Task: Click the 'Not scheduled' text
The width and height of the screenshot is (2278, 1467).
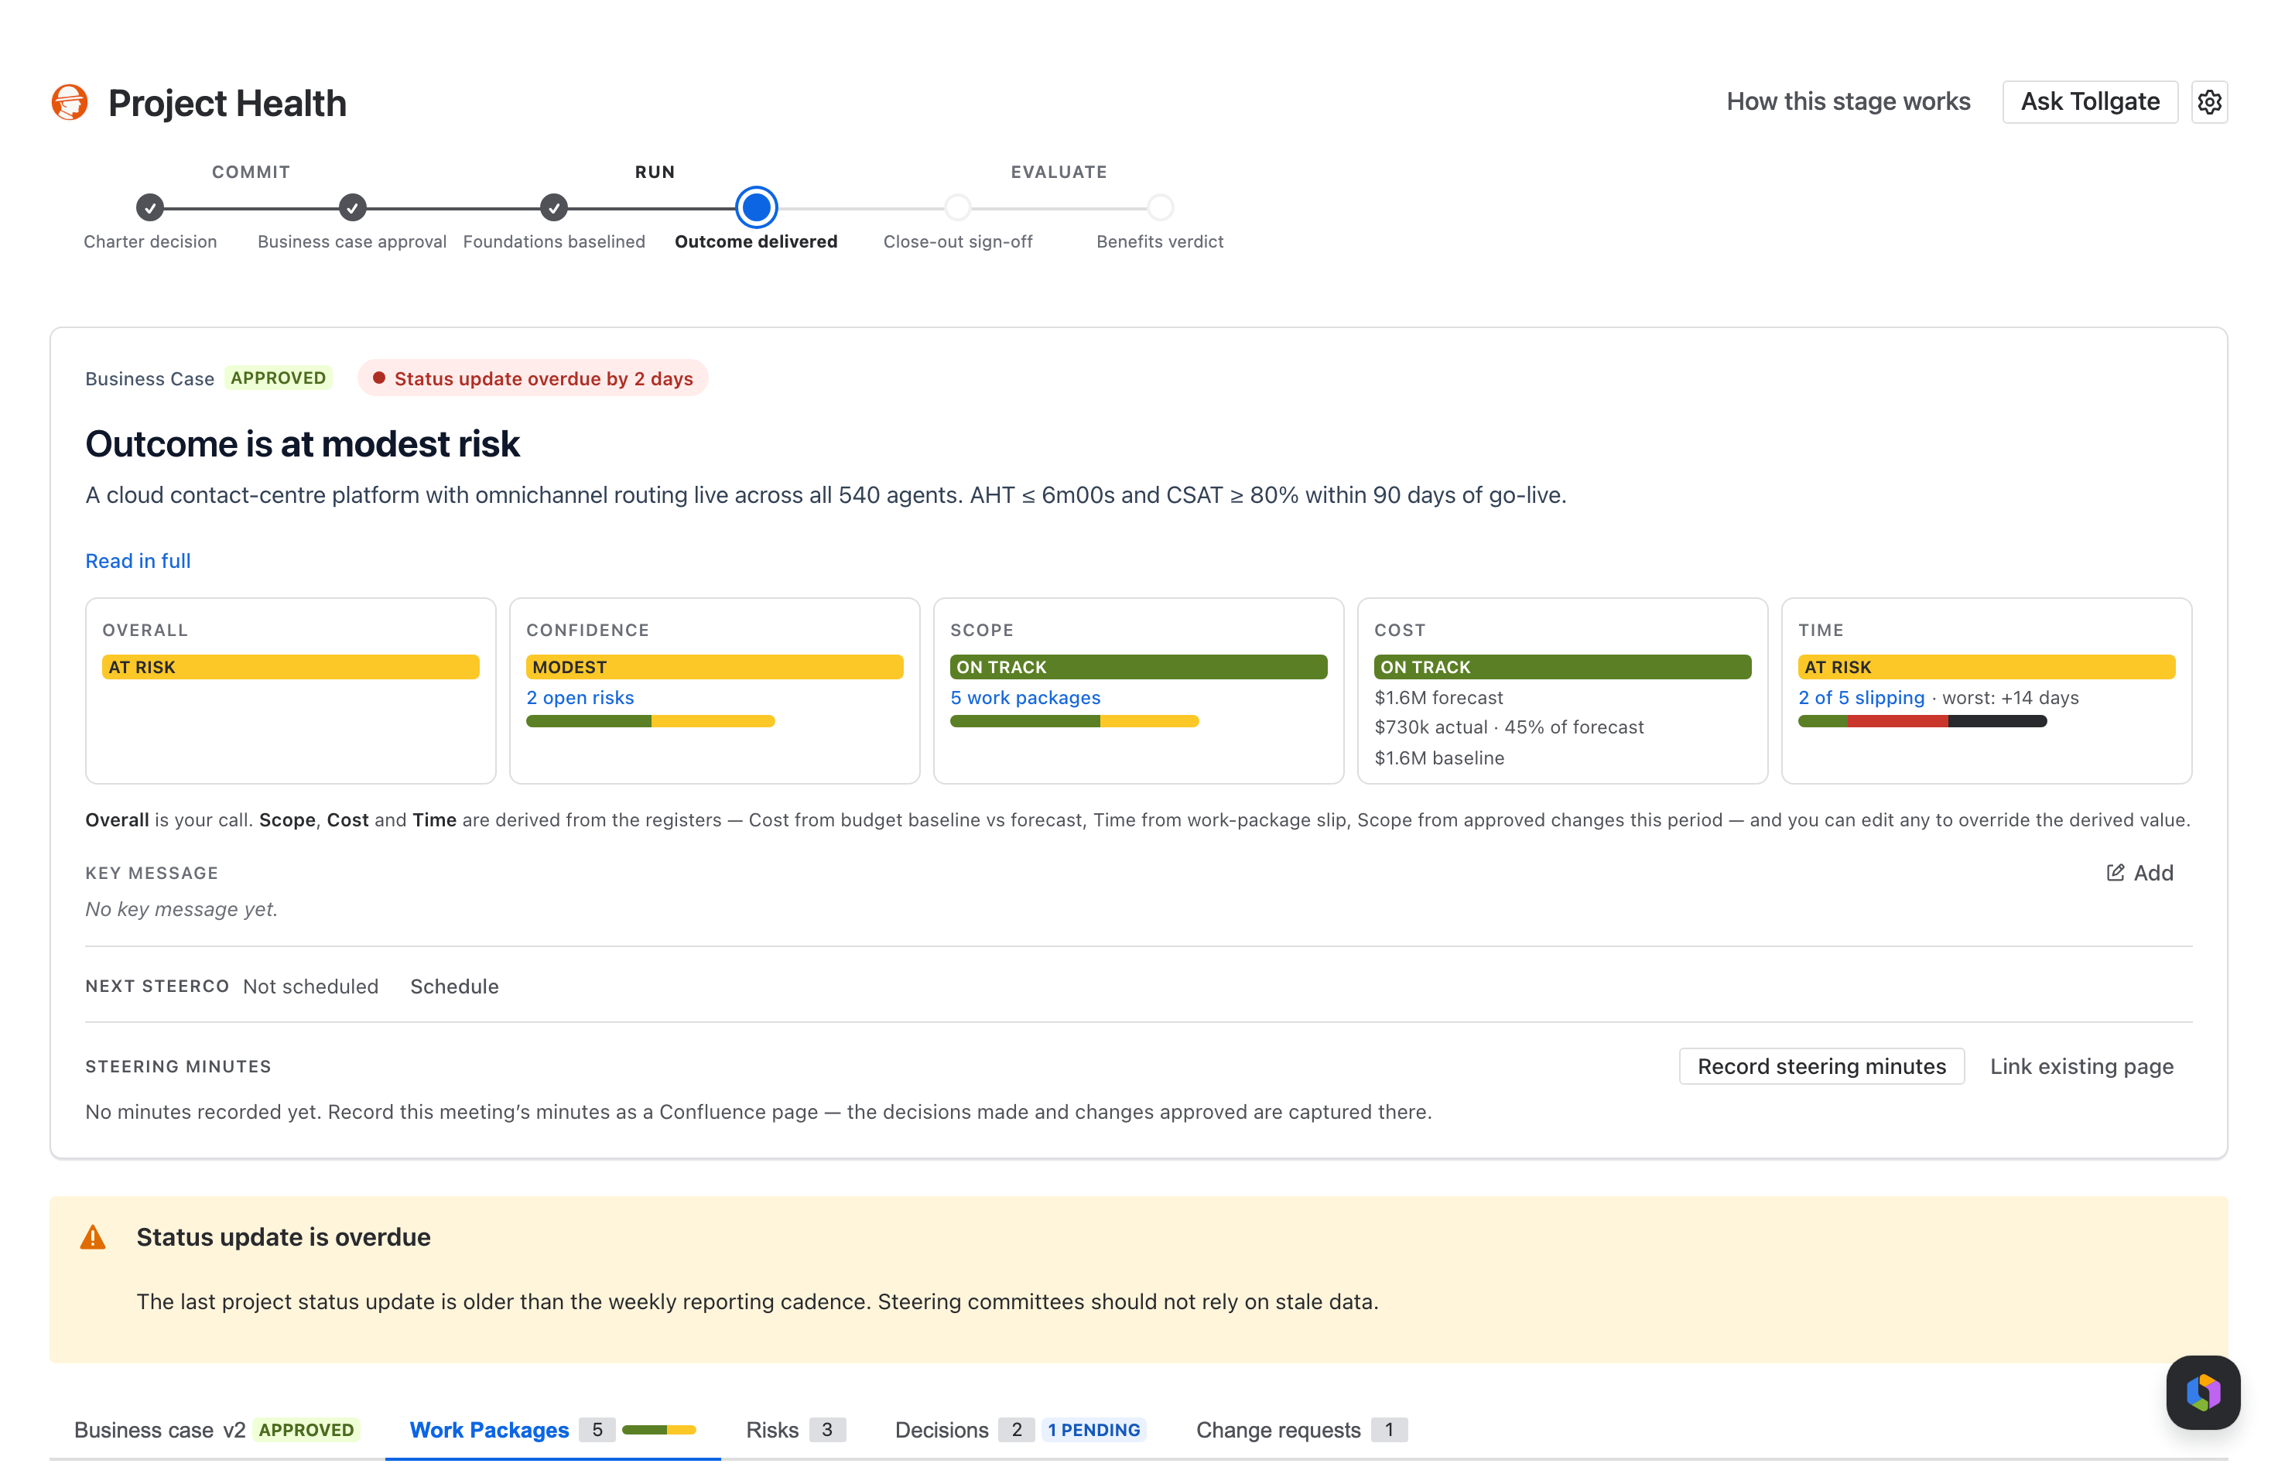Action: pos(310,986)
